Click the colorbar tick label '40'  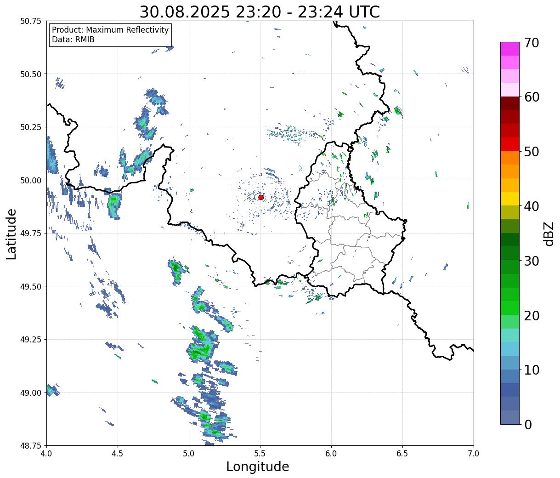pos(531,206)
